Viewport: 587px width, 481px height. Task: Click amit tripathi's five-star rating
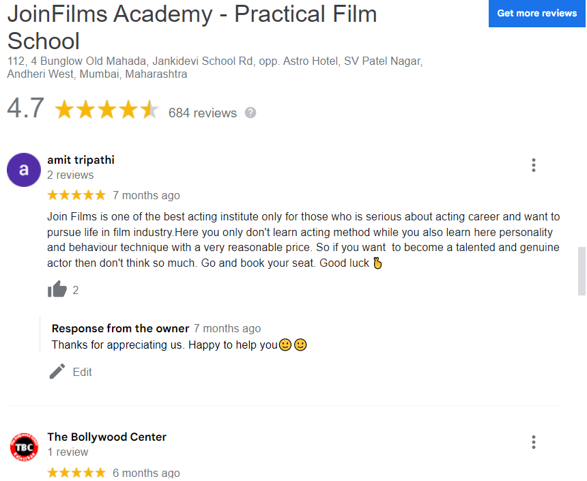[76, 196]
